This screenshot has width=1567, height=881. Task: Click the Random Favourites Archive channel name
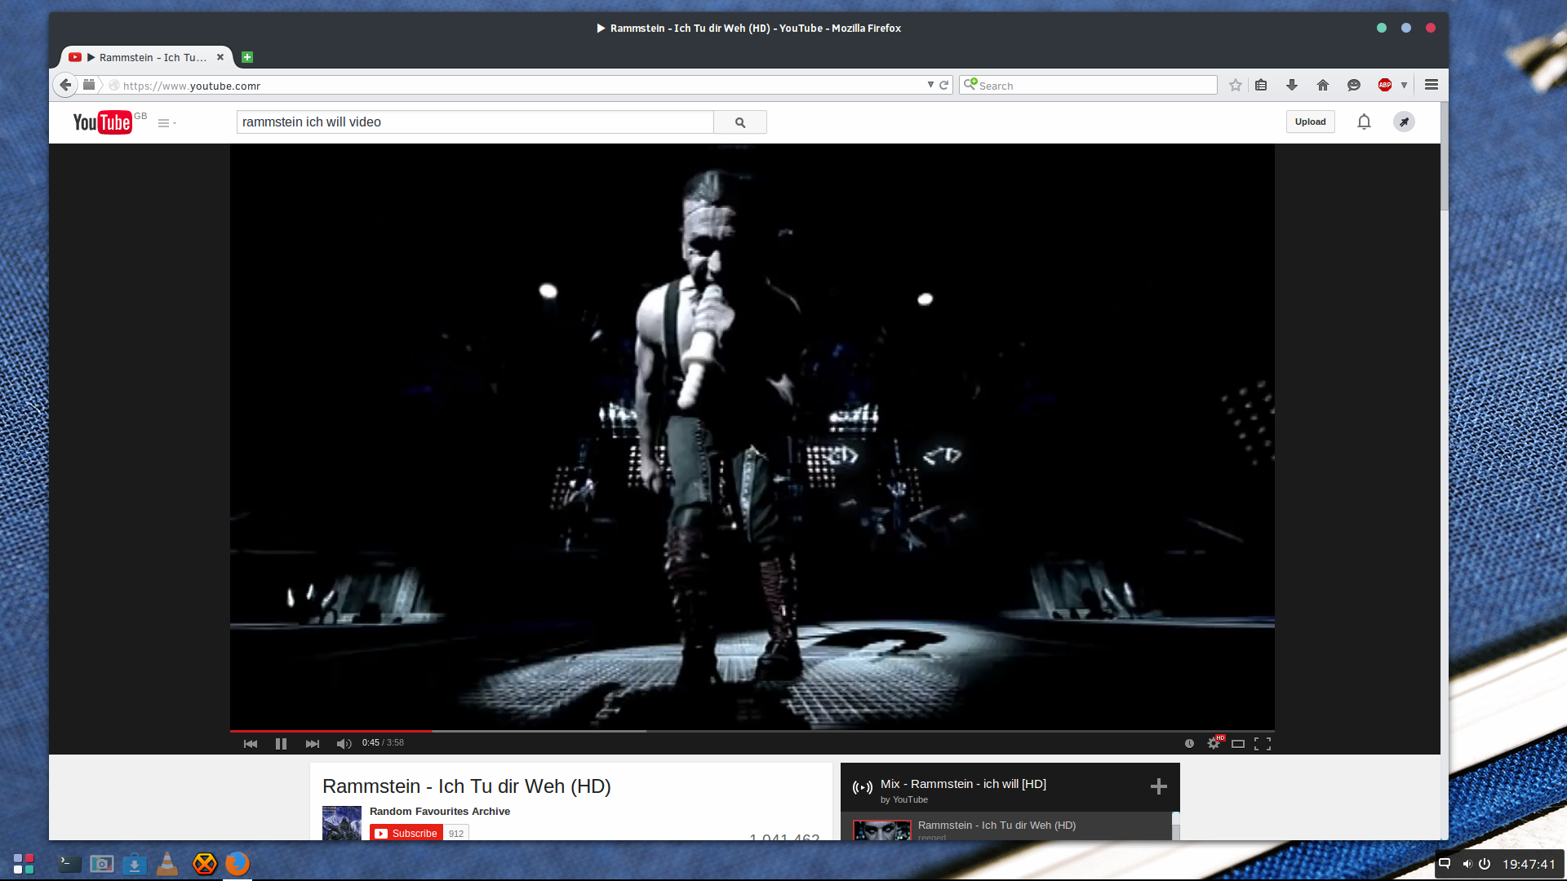pyautogui.click(x=440, y=811)
